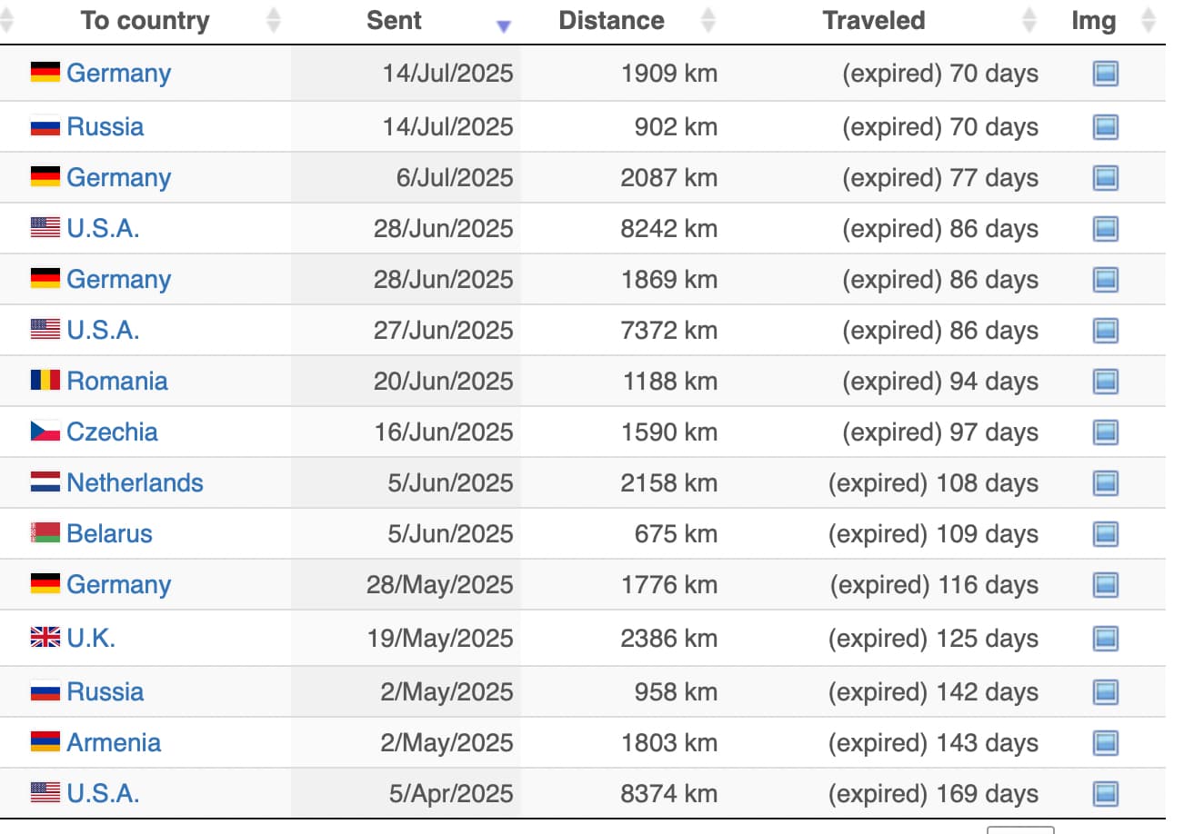Open the Romania country link
The width and height of the screenshot is (1184, 834).
(x=117, y=381)
